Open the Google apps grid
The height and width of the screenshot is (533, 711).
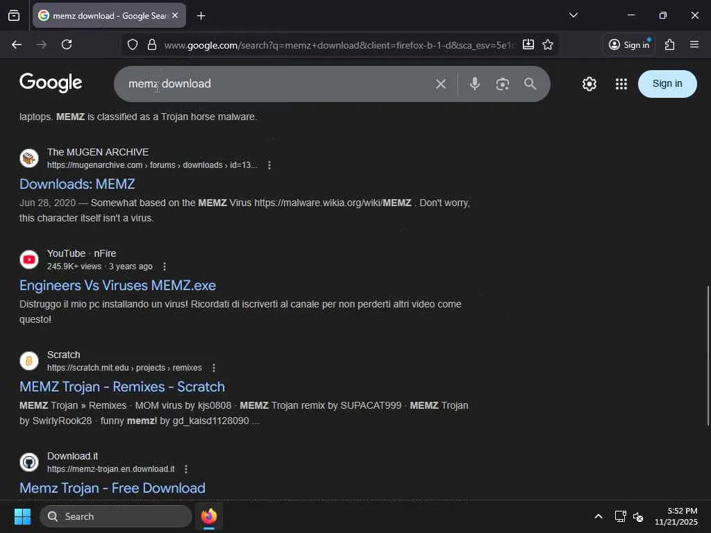coord(621,84)
